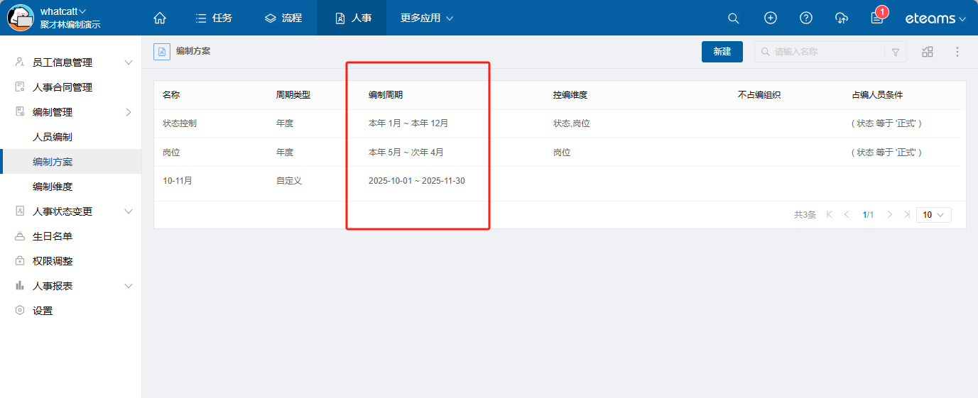Click the 人事状态变更 sidebar icon

tap(20, 211)
